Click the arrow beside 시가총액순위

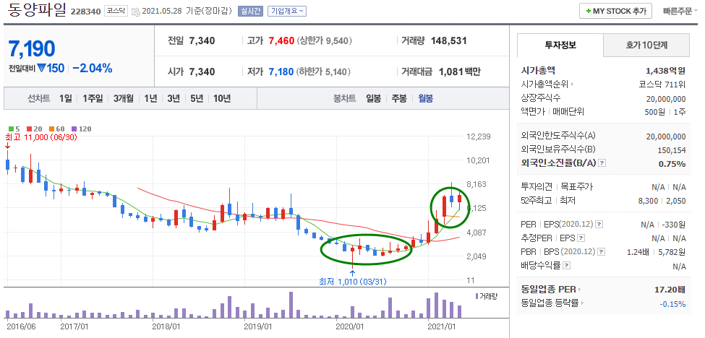pos(573,84)
